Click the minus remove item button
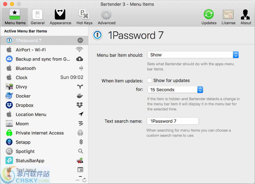 coord(77,180)
